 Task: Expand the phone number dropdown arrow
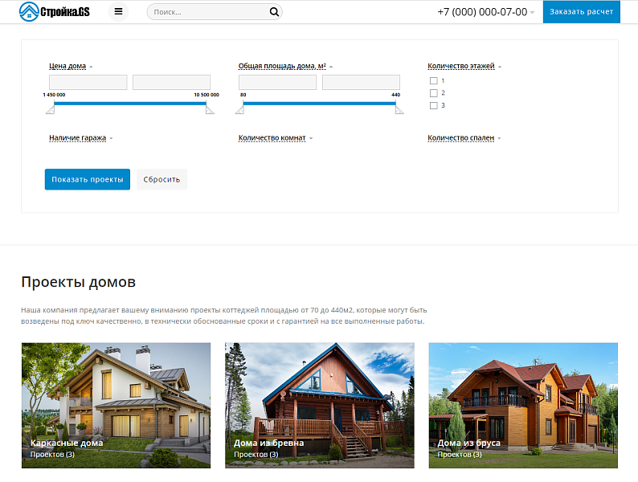point(532,13)
